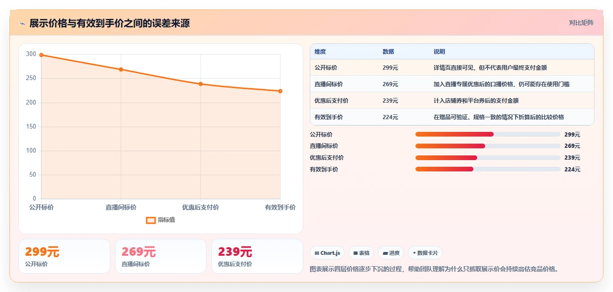Open the 269元 直播间标价 data card

coord(160,256)
